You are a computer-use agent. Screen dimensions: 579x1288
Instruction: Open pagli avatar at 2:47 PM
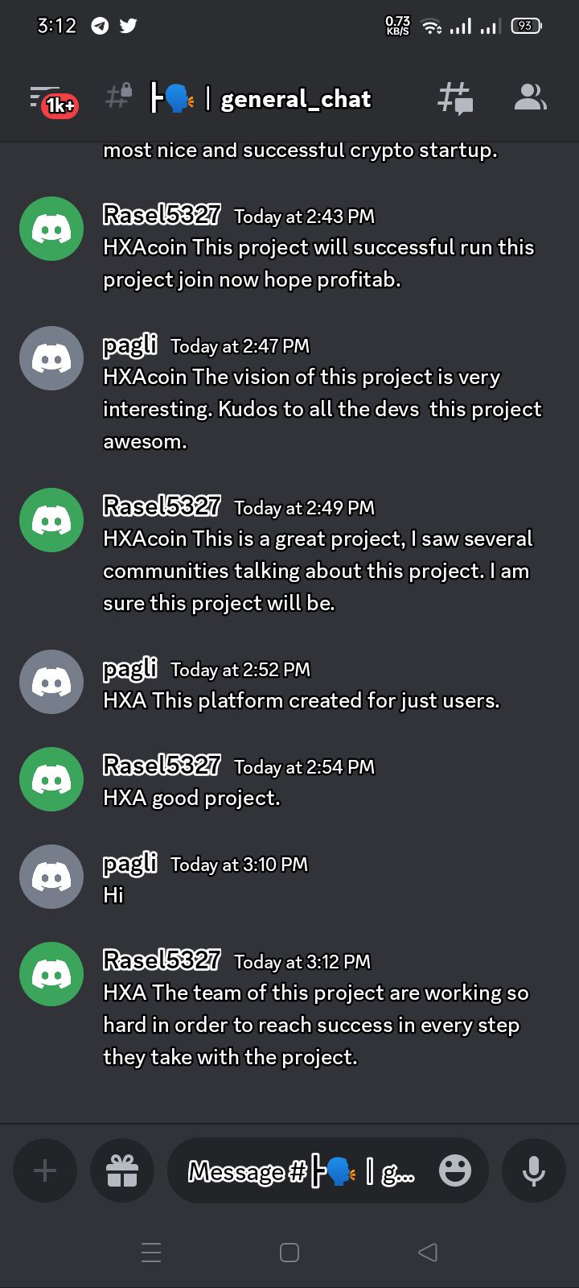[51, 358]
